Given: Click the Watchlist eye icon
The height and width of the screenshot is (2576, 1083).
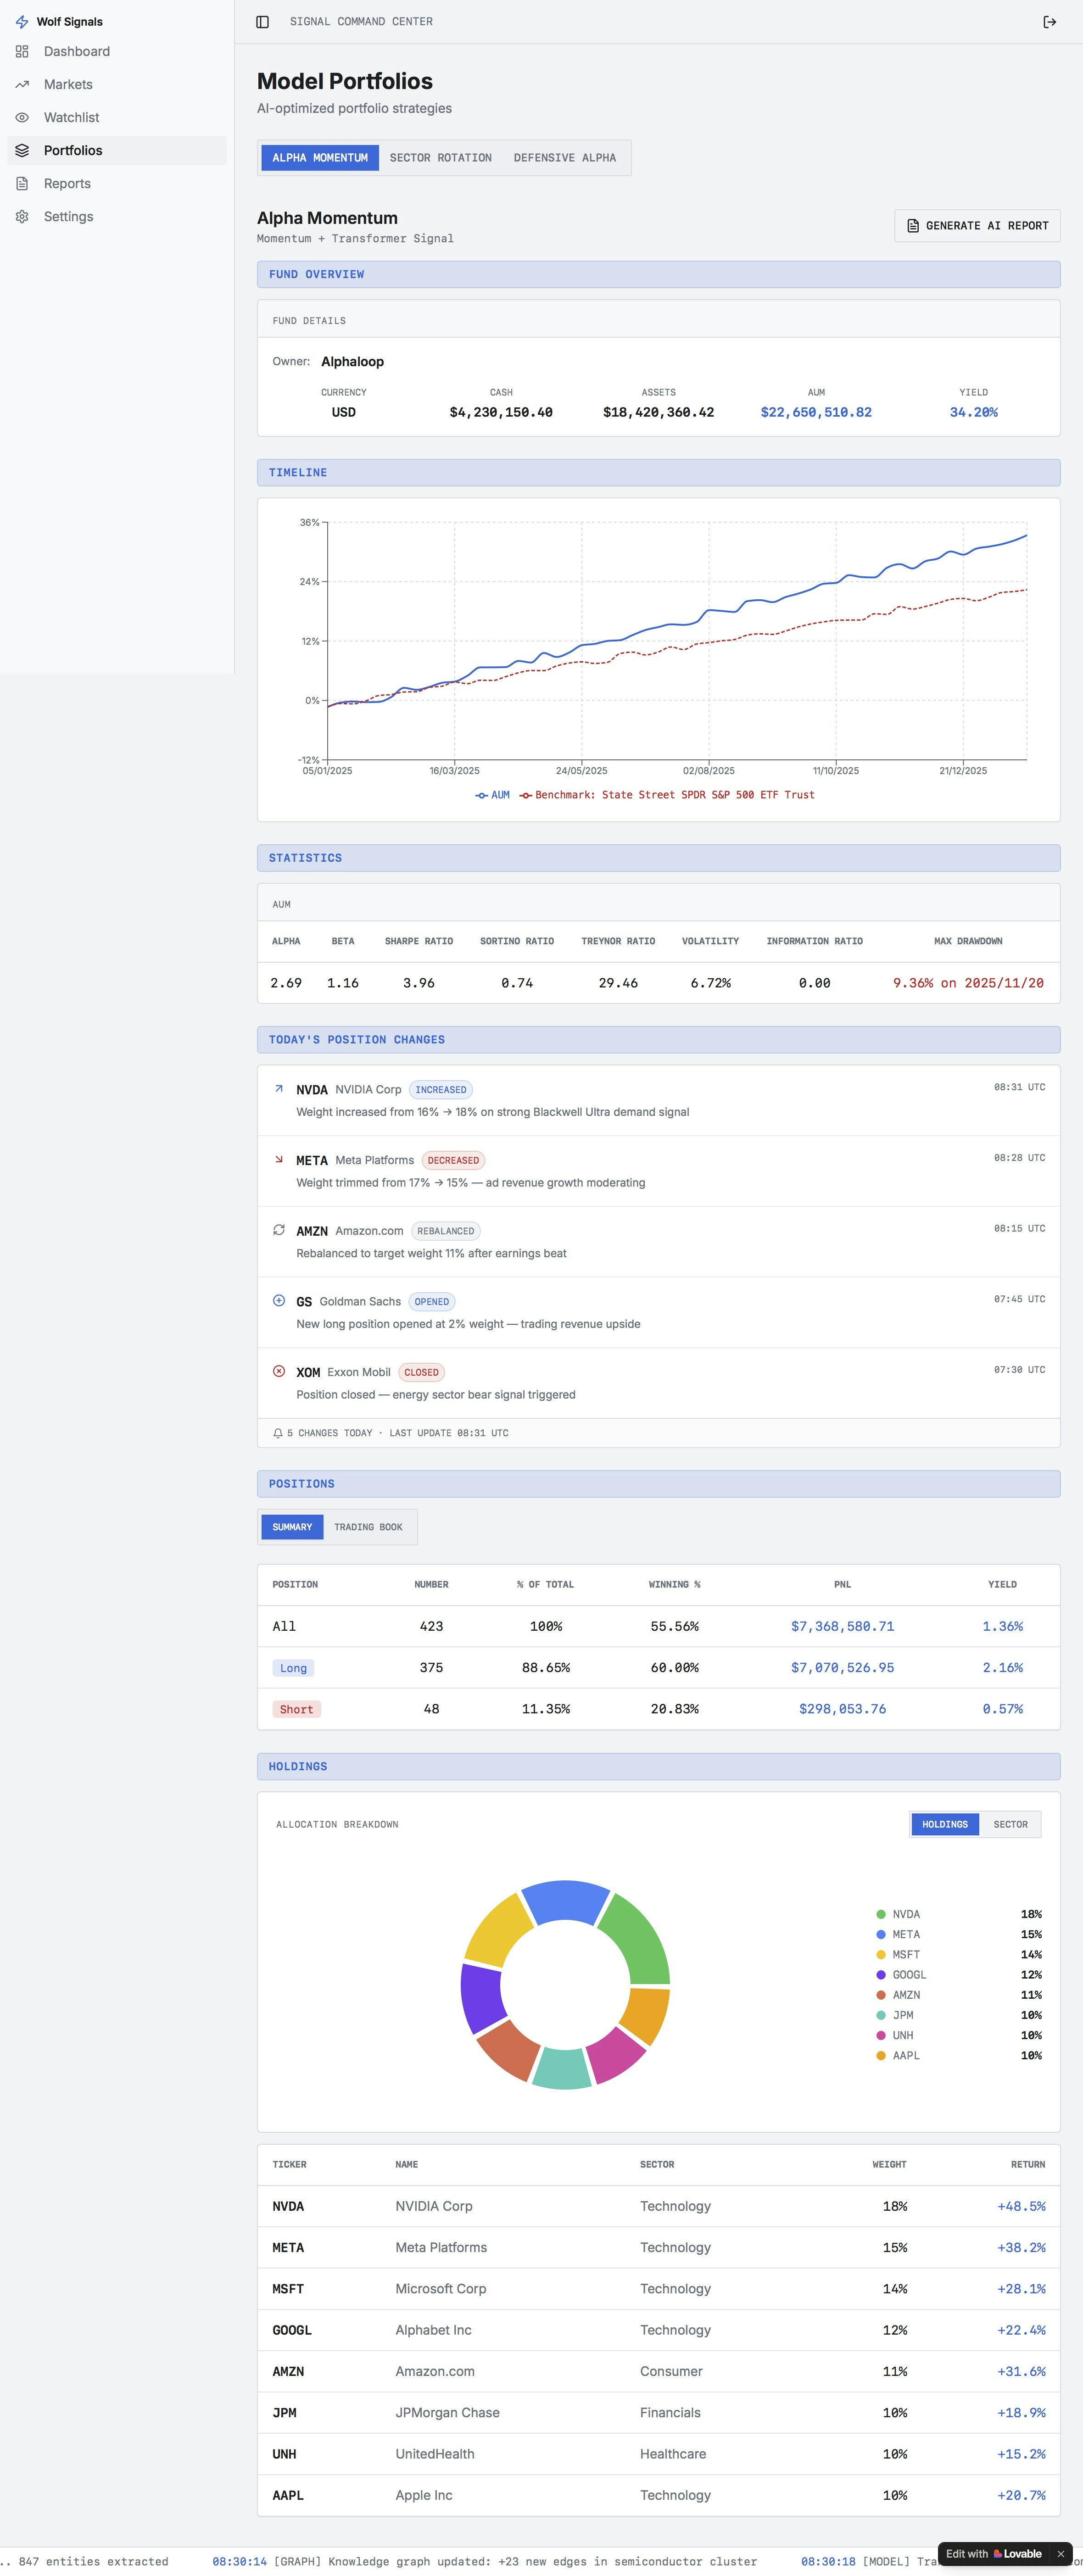Looking at the screenshot, I should click(x=22, y=118).
